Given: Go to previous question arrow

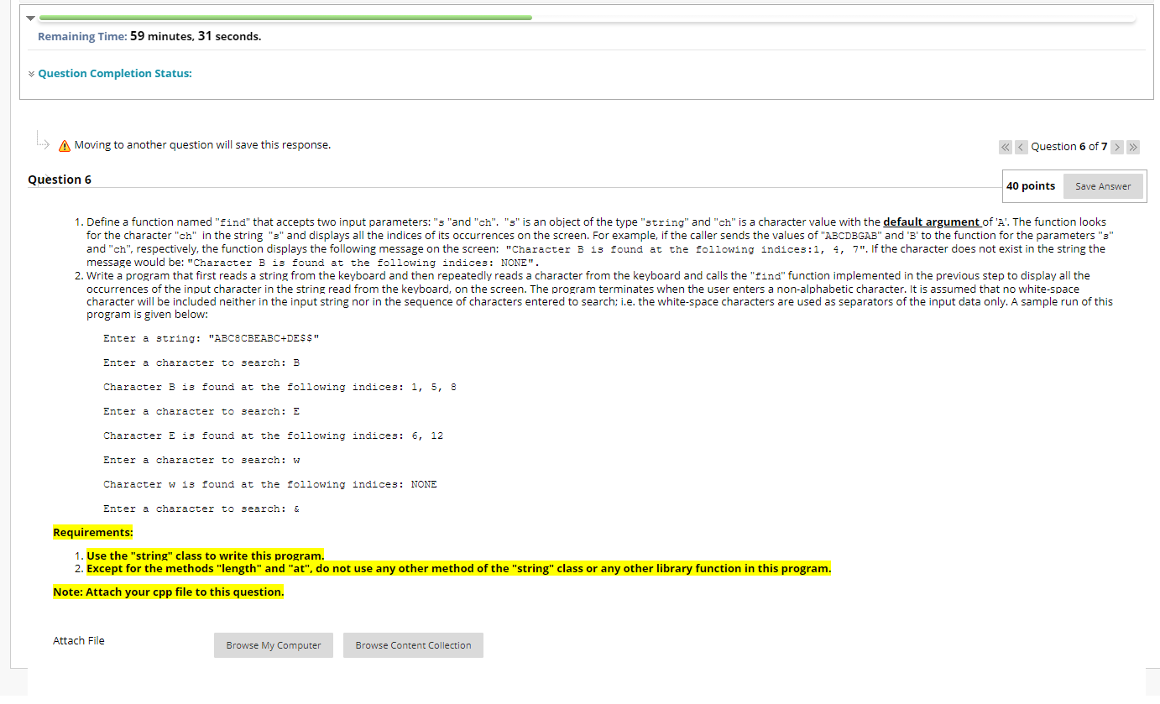Looking at the screenshot, I should click(1021, 147).
